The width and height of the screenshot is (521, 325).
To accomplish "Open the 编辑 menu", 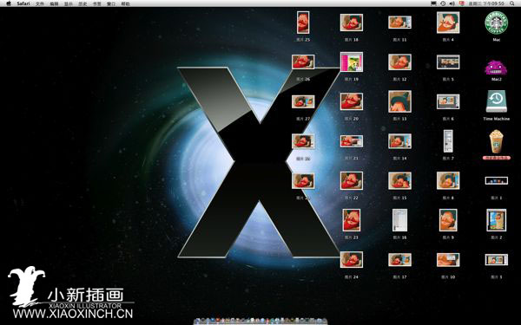I will click(x=54, y=3).
